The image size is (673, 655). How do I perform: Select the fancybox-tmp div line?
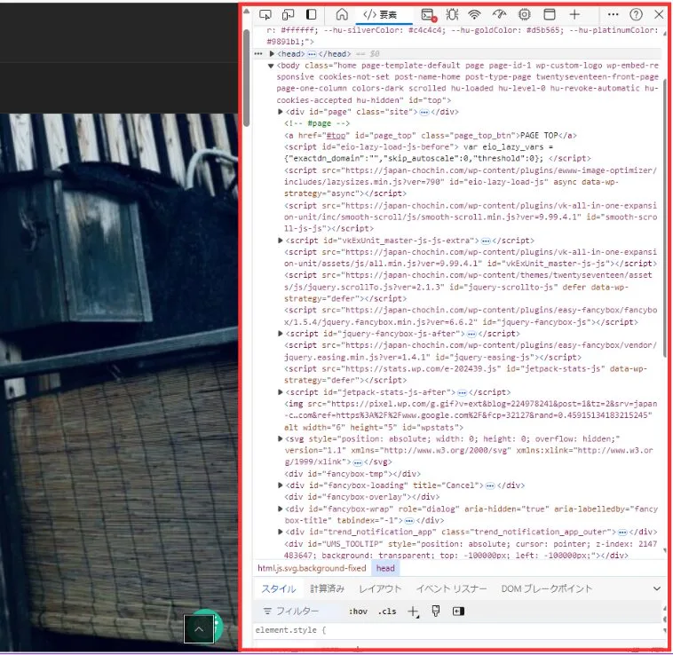[x=352, y=474]
